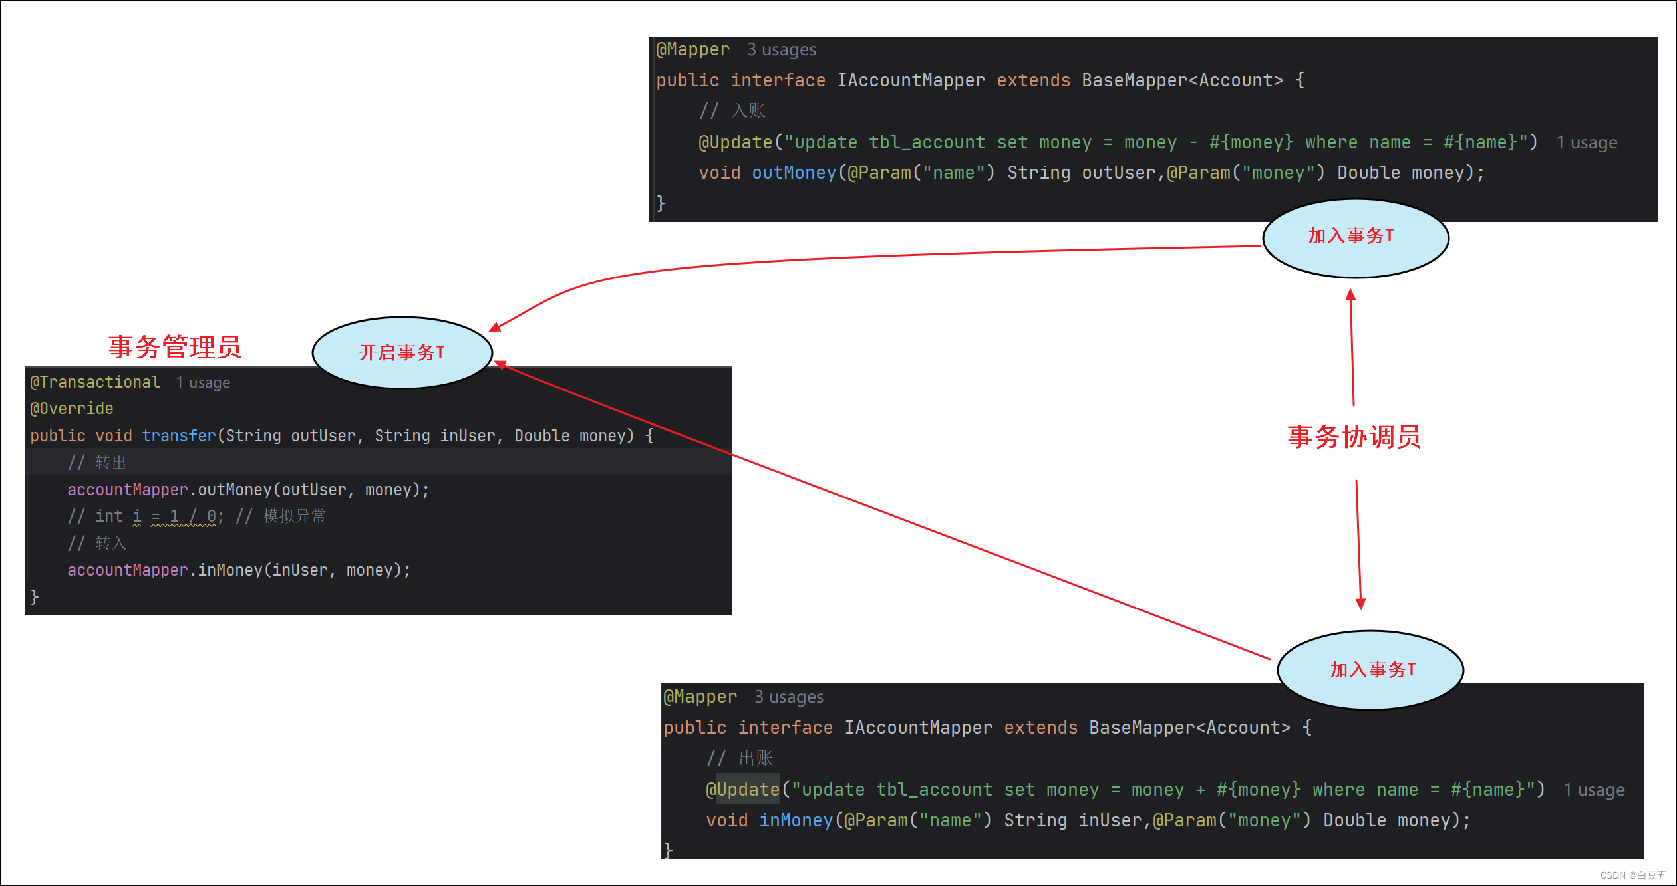Screen dimensions: 1677x886
Task: Click 'String inUser' parameter in inMoney signature
Action: (x=1073, y=821)
